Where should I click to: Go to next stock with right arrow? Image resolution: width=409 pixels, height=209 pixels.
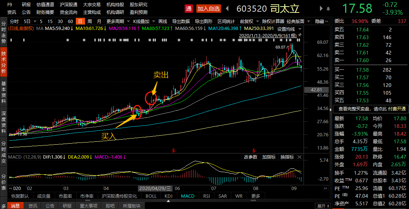(x=321, y=8)
